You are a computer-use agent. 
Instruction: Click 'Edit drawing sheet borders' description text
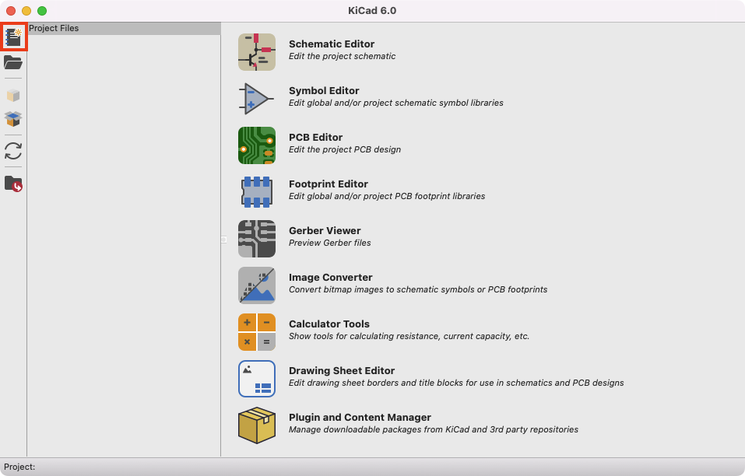[456, 383]
